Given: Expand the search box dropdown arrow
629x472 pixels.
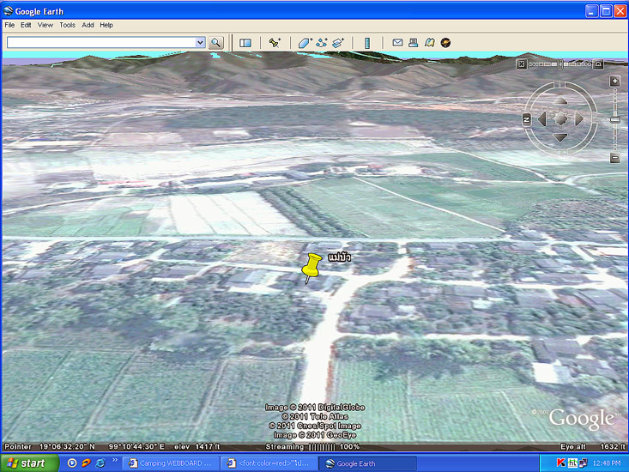Looking at the screenshot, I should click(200, 42).
